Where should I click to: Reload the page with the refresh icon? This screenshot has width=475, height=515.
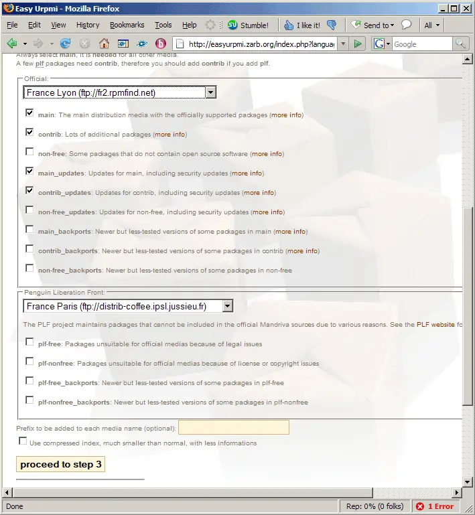click(66, 44)
